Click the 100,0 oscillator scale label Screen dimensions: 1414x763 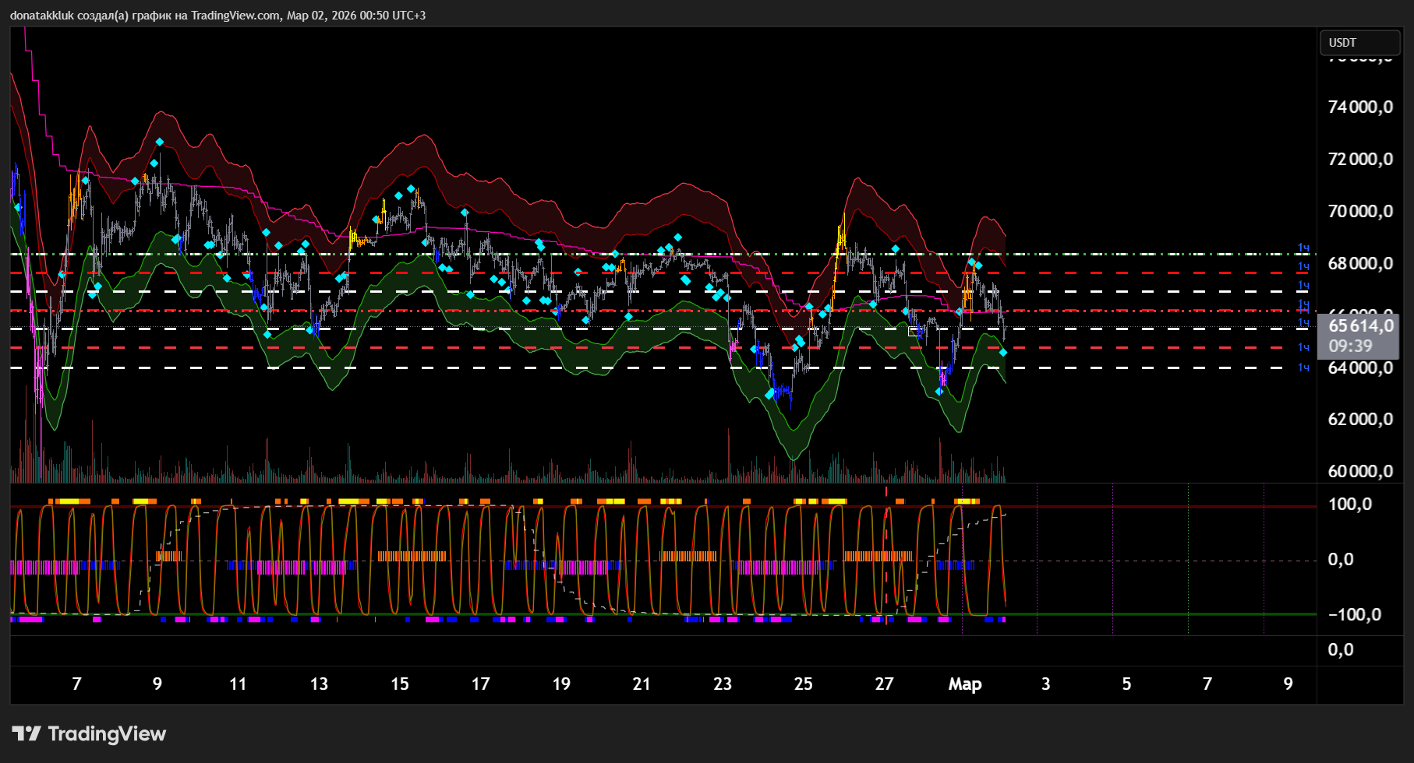coord(1349,505)
